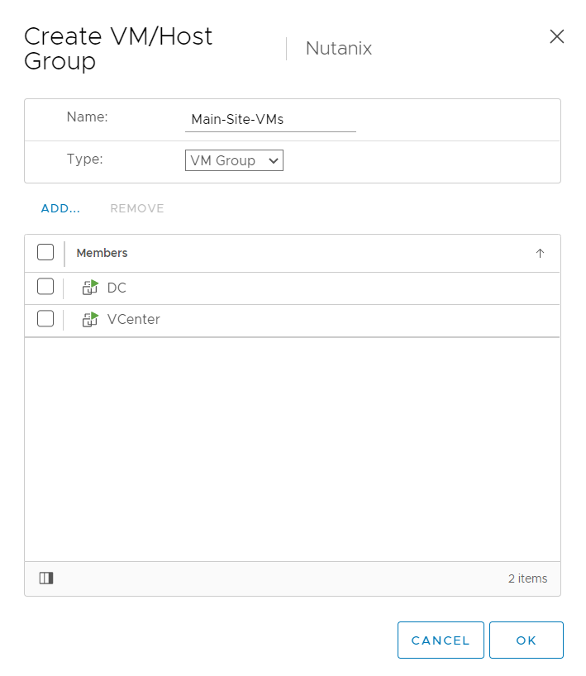
Task: Click the Name field containing Main-Site-VMs
Action: point(270,119)
